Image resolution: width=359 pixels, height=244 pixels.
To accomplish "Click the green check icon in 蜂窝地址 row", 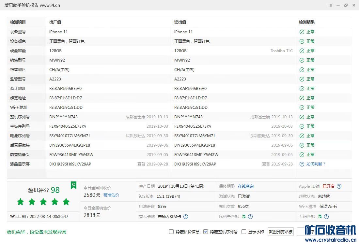I will click(x=302, y=98).
